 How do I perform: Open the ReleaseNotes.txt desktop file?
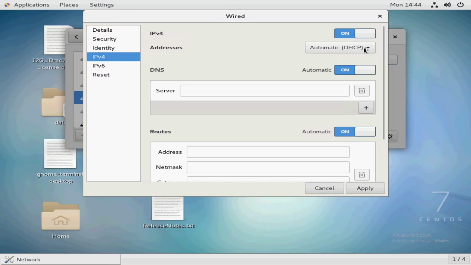tap(168, 212)
